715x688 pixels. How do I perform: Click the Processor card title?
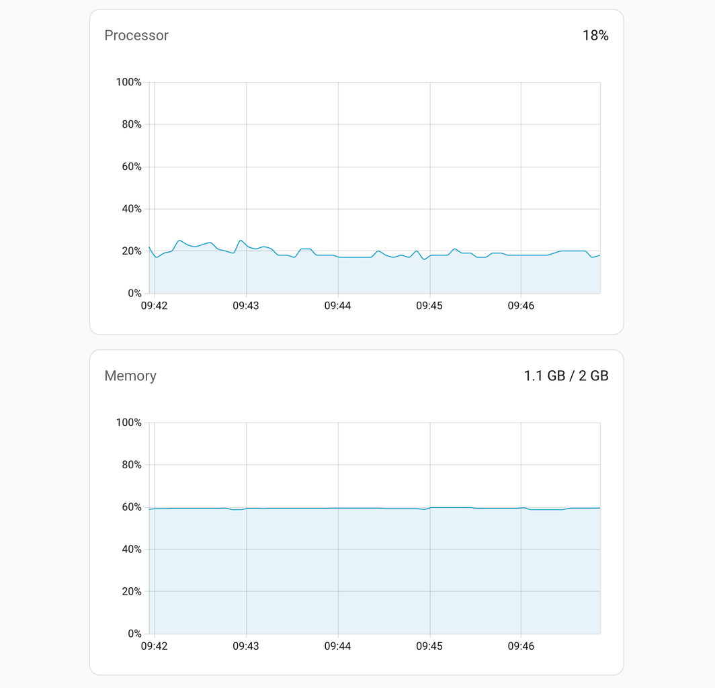[x=136, y=36]
